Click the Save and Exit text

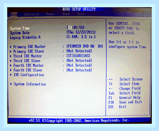[x=131, y=102]
